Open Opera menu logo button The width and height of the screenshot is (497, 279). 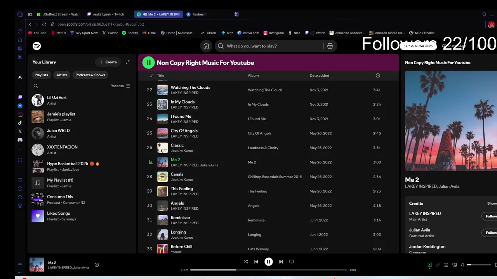pyautogui.click(x=20, y=14)
